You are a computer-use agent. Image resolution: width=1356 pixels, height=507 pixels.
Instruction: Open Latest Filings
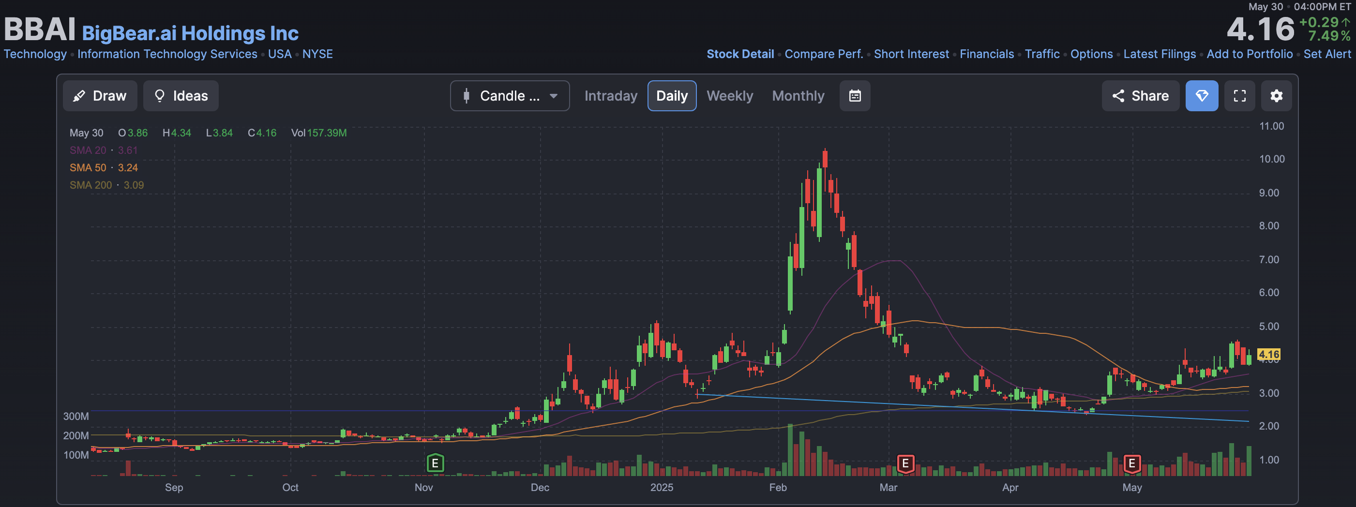[x=1159, y=54]
